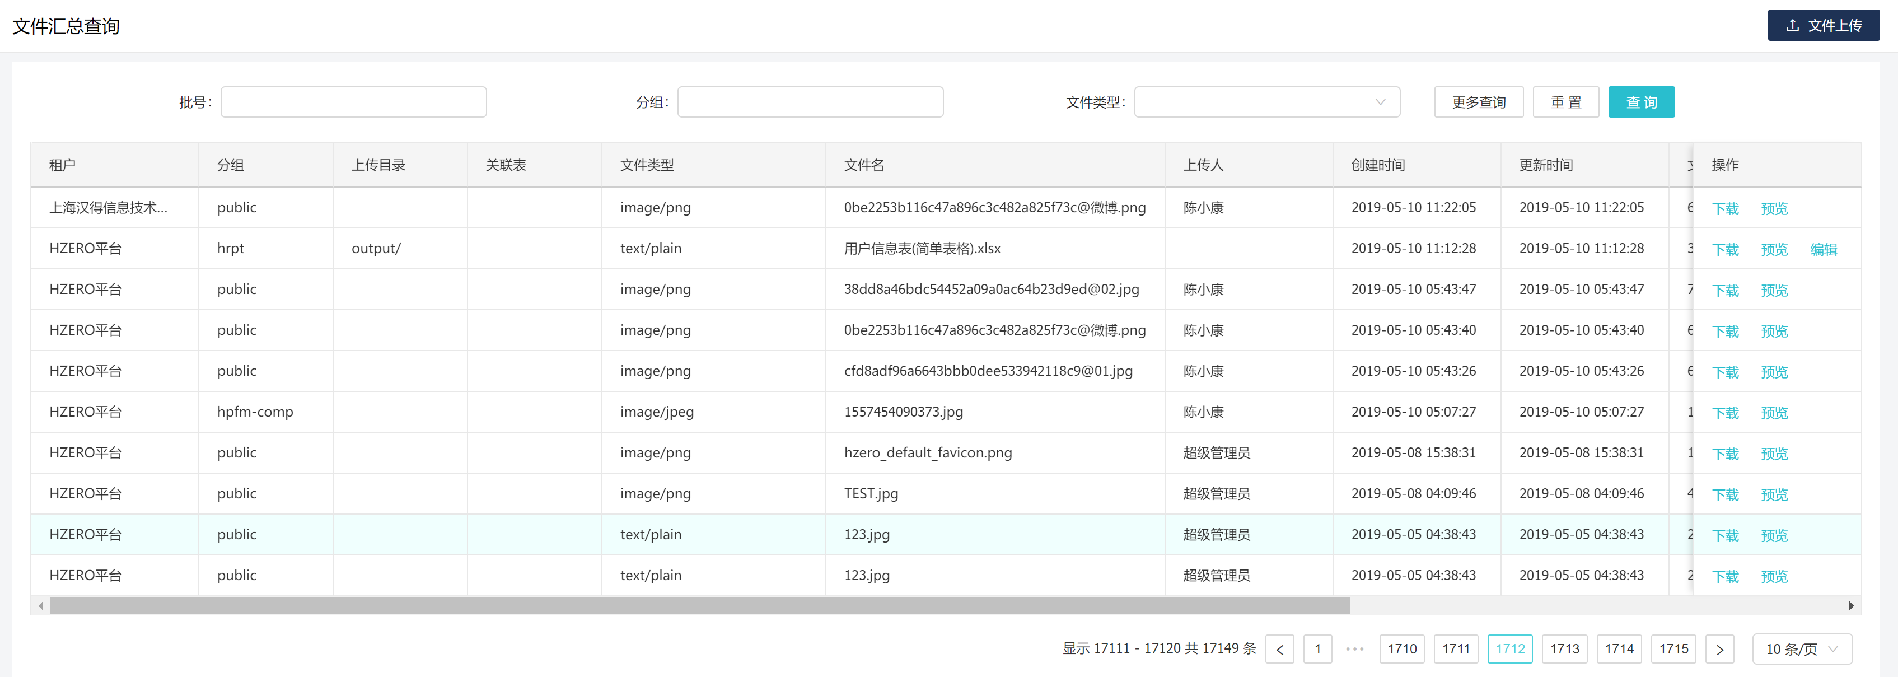
Task: Download the 上海汉得信息技术 row file
Action: point(1725,208)
